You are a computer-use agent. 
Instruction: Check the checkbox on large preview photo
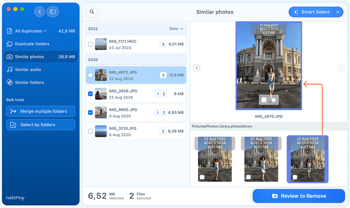[264, 100]
